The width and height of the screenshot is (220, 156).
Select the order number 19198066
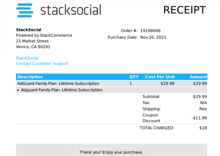[x=150, y=31]
